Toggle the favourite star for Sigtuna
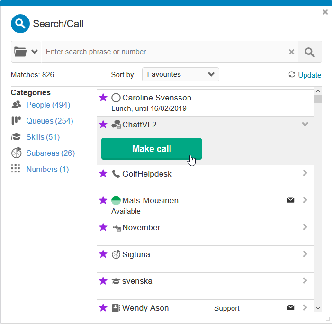 click(103, 254)
